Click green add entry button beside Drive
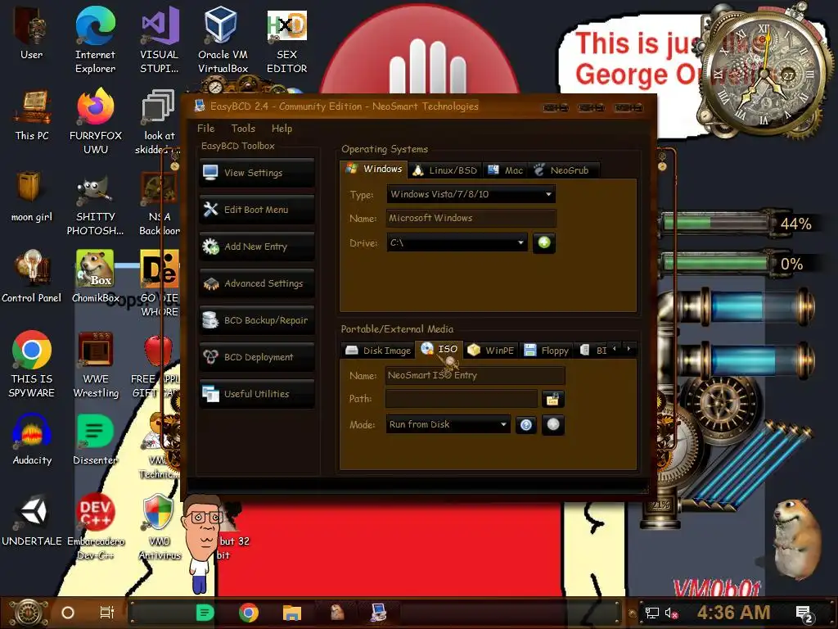The height and width of the screenshot is (629, 838). 544,242
